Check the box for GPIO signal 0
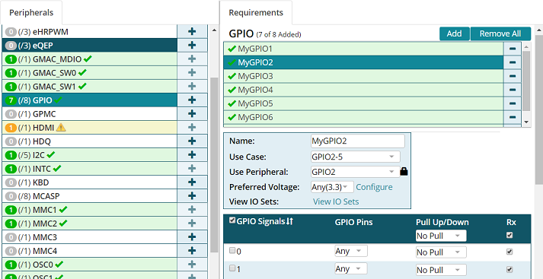The height and width of the screenshot is (279, 543). tap(232, 251)
